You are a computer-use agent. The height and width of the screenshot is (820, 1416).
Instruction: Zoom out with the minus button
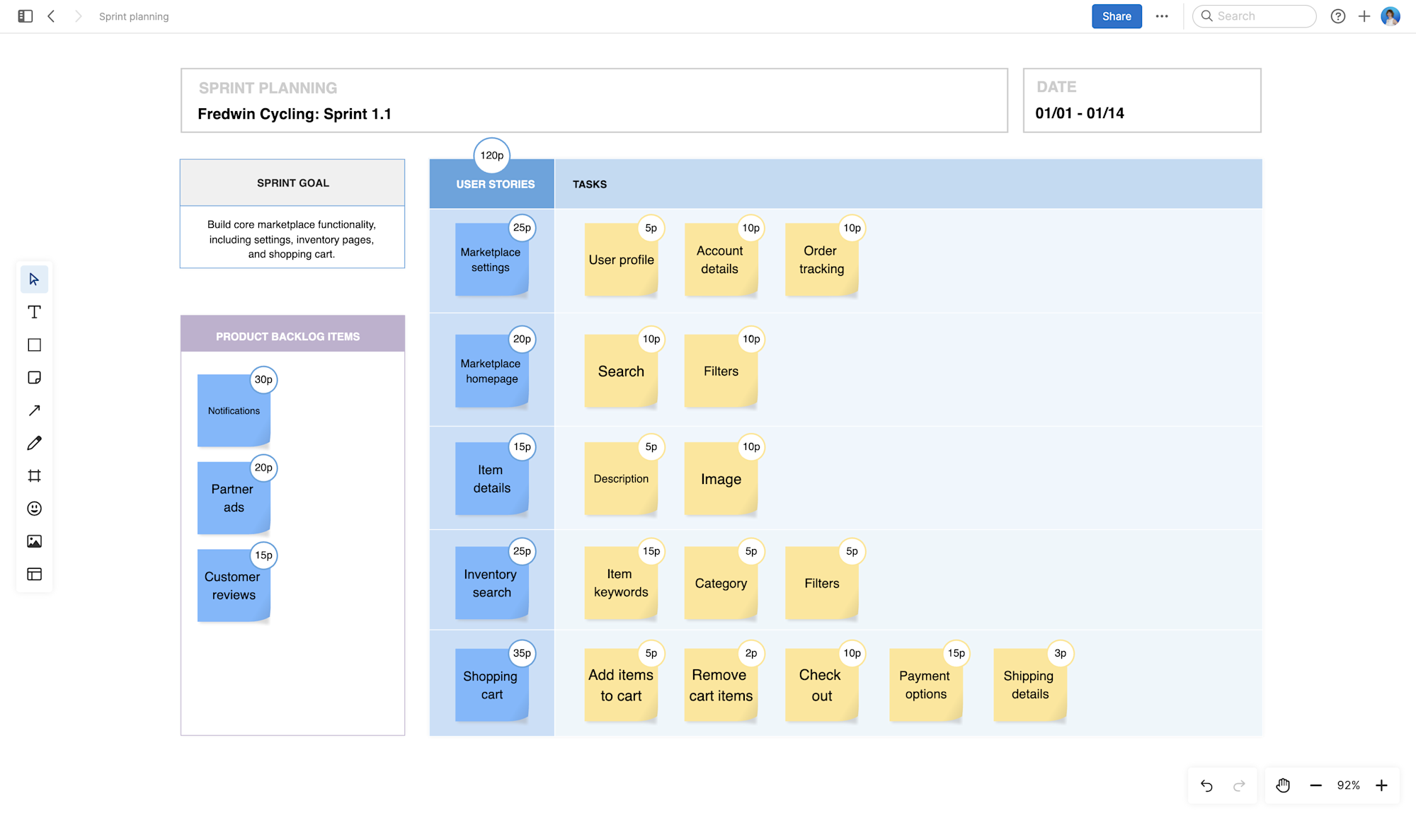1315,785
